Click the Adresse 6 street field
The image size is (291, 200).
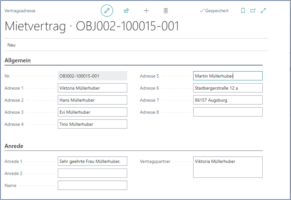pos(228,88)
